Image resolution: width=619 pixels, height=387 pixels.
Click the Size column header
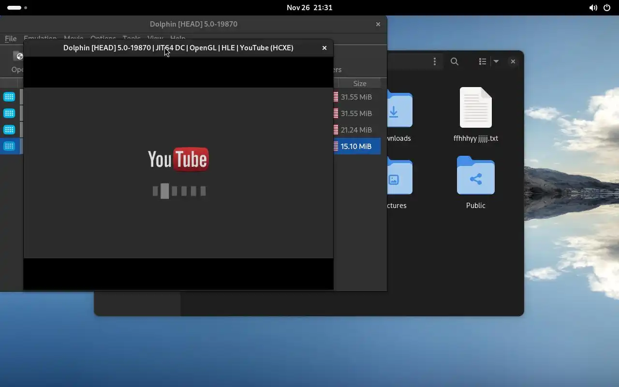pos(359,83)
